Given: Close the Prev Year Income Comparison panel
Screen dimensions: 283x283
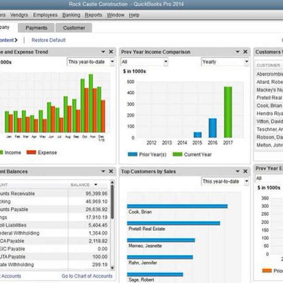Looking at the screenshot, I should click(245, 52).
